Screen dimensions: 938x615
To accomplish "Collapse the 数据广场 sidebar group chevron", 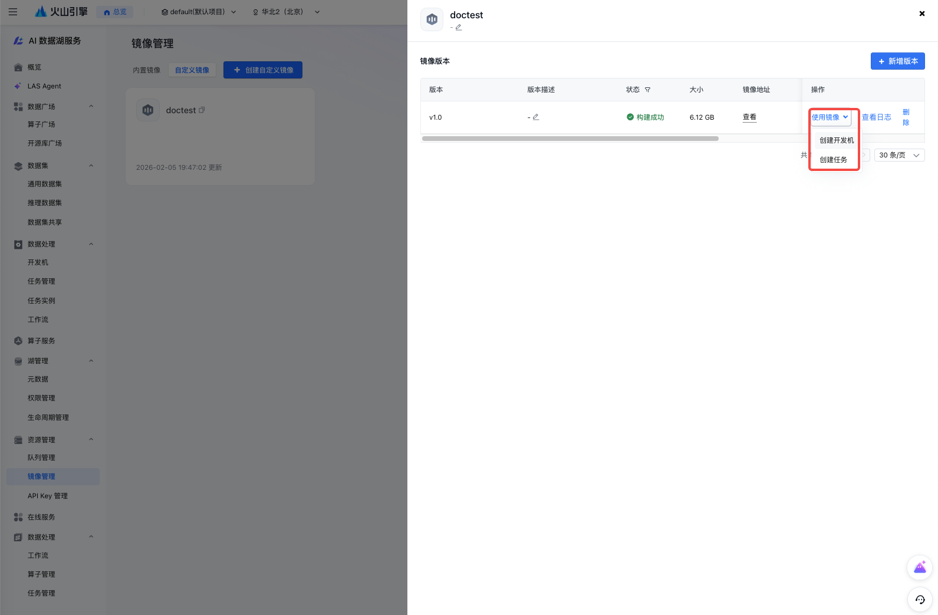I will [x=91, y=106].
